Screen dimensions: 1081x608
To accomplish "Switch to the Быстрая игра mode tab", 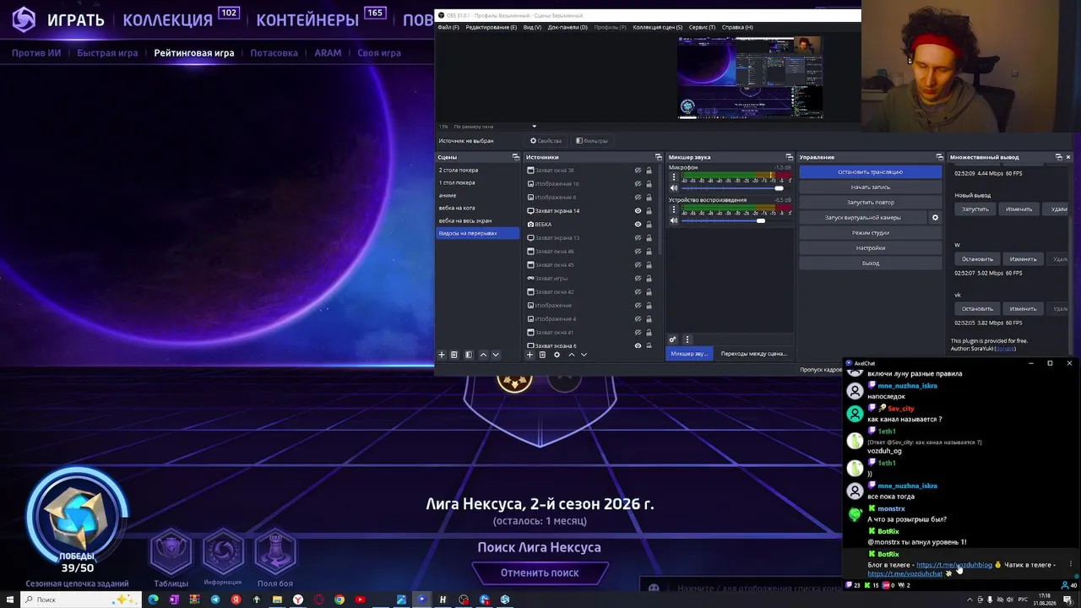I will click(x=107, y=52).
